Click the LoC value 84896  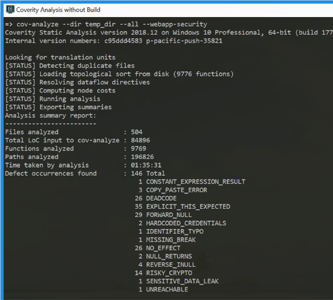pyautogui.click(x=141, y=140)
